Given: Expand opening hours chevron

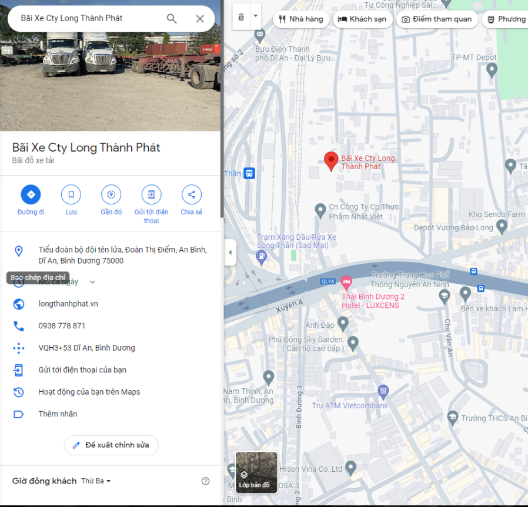Looking at the screenshot, I should tap(92, 282).
